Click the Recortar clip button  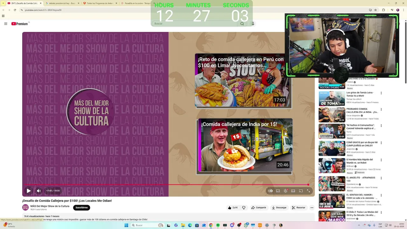tap(299, 208)
